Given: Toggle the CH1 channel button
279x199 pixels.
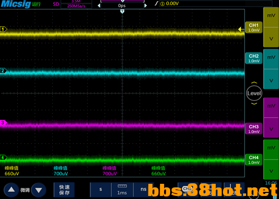Looking at the screenshot, I should [254, 27].
